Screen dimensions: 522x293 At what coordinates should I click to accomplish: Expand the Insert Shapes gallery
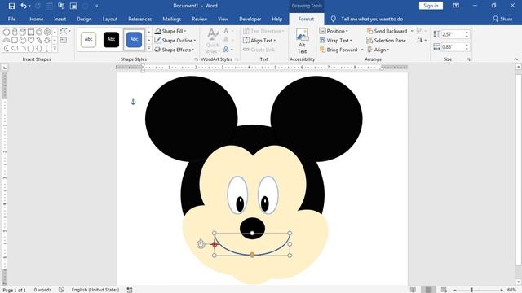coord(55,49)
